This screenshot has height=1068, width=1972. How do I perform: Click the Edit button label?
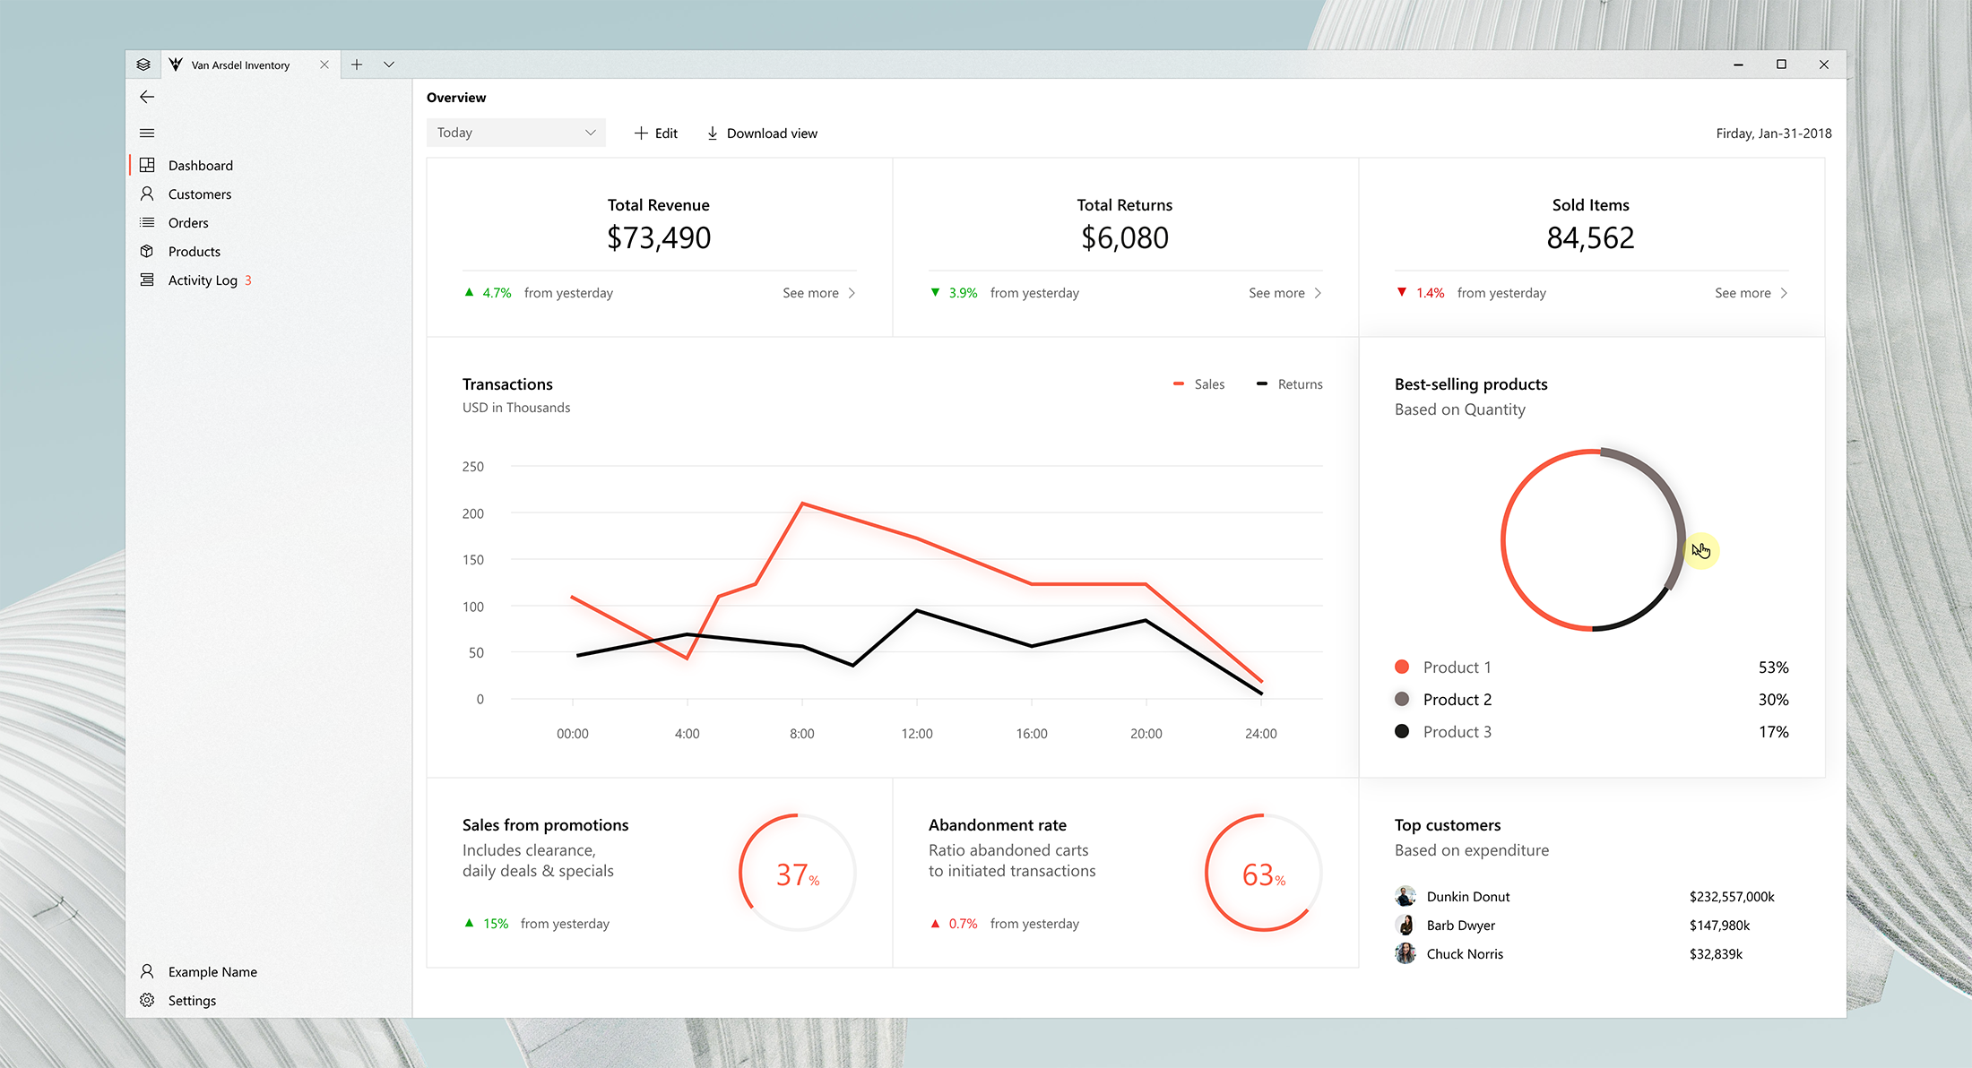666,133
